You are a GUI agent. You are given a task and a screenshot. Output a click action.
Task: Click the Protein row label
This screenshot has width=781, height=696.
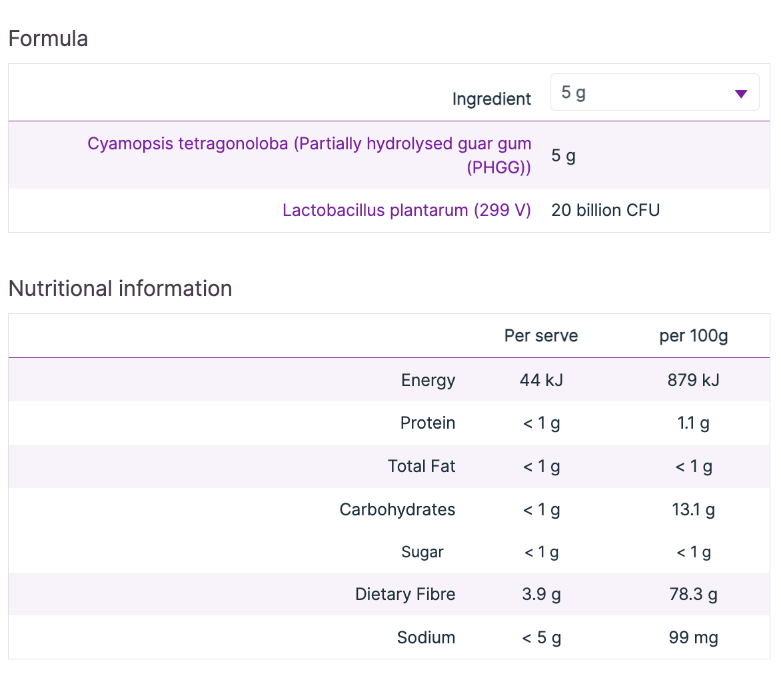click(x=427, y=423)
